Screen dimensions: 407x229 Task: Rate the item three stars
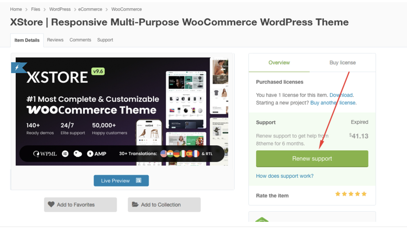351,194
